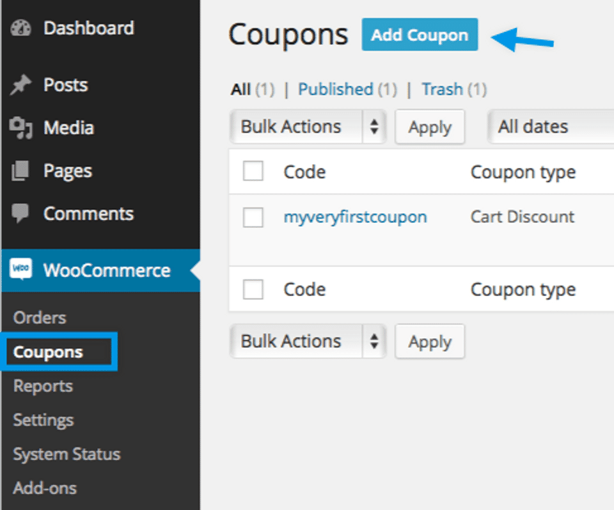Click the Comments speech bubble icon

[21, 214]
